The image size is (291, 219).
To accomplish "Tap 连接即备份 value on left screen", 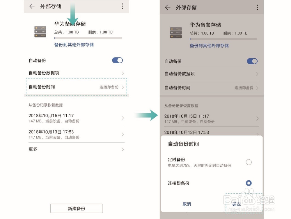I will click(x=109, y=87).
